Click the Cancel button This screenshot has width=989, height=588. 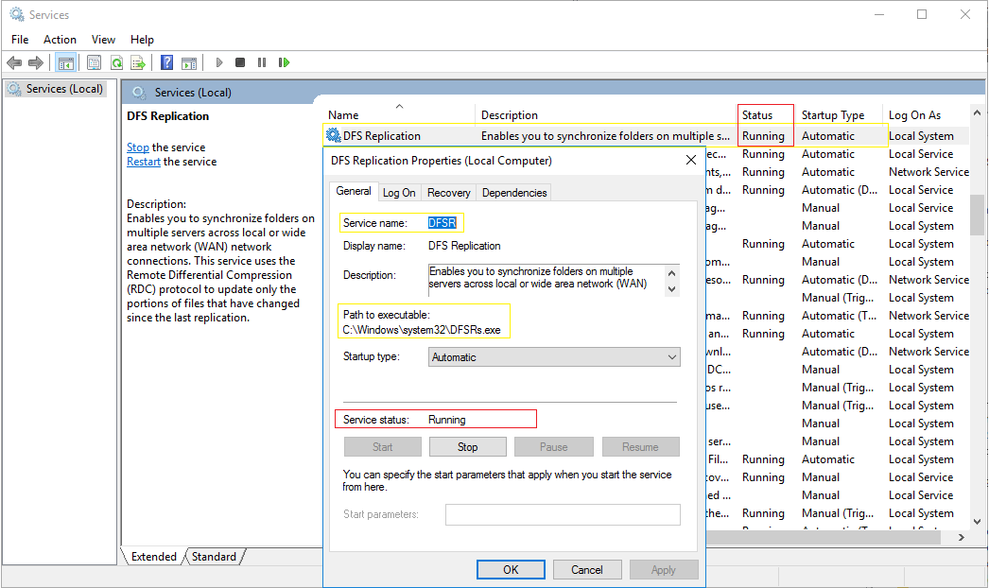click(x=587, y=570)
